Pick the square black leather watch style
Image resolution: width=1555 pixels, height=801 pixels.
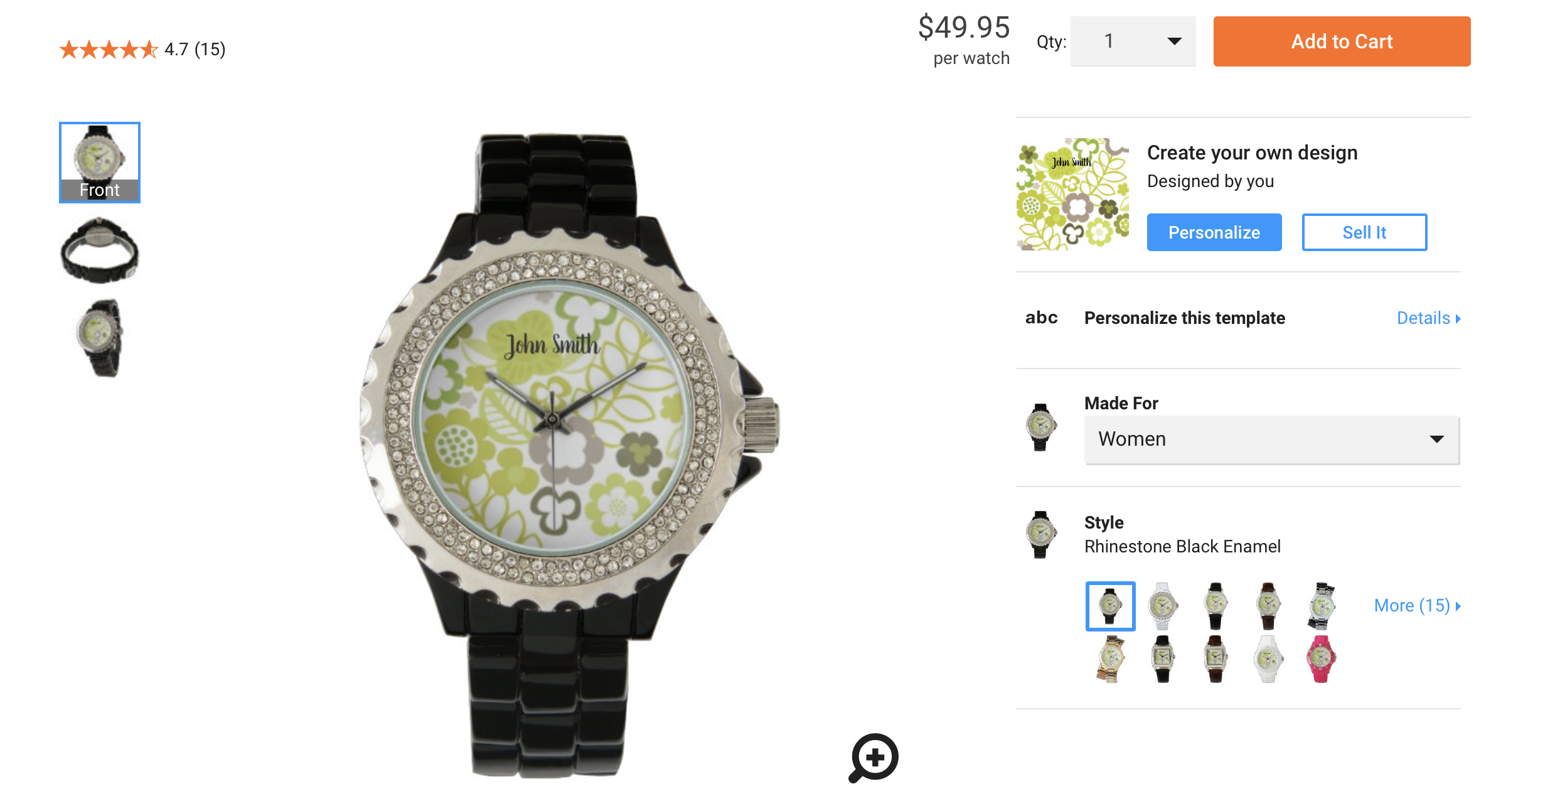tap(1163, 659)
